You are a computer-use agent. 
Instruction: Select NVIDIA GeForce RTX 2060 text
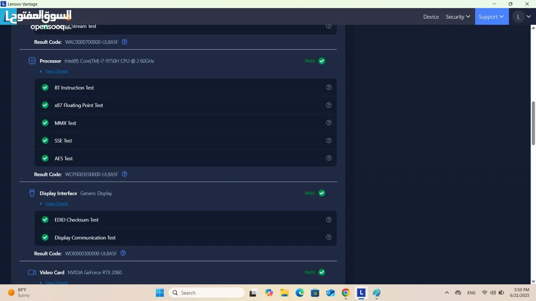95,273
